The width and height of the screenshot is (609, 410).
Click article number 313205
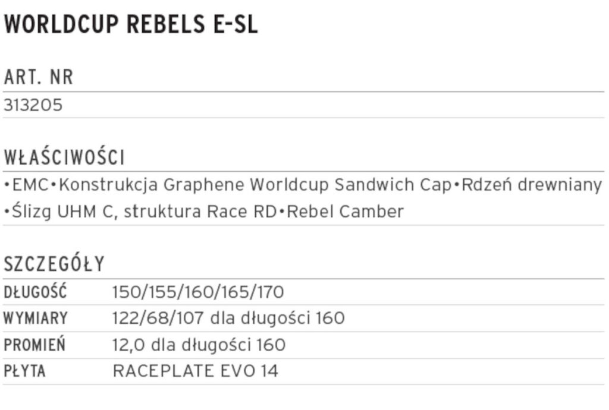[33, 105]
